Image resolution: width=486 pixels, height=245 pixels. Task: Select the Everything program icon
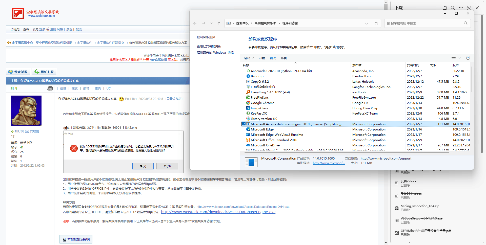click(248, 92)
